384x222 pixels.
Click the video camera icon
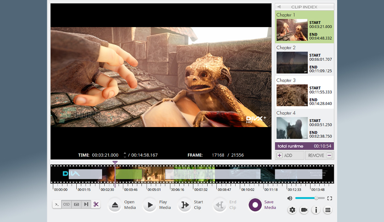(304, 210)
